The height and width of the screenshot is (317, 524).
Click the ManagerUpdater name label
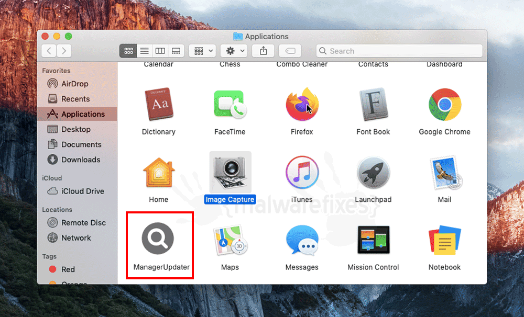coord(161,267)
